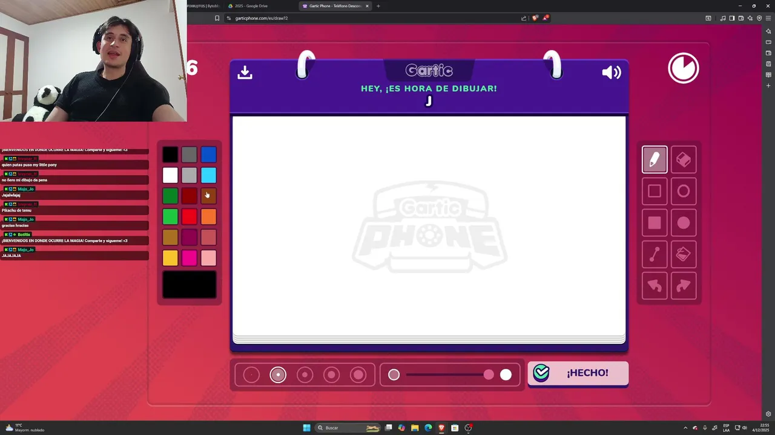Pick the dark red color swatch
775x435 pixels.
click(x=190, y=196)
